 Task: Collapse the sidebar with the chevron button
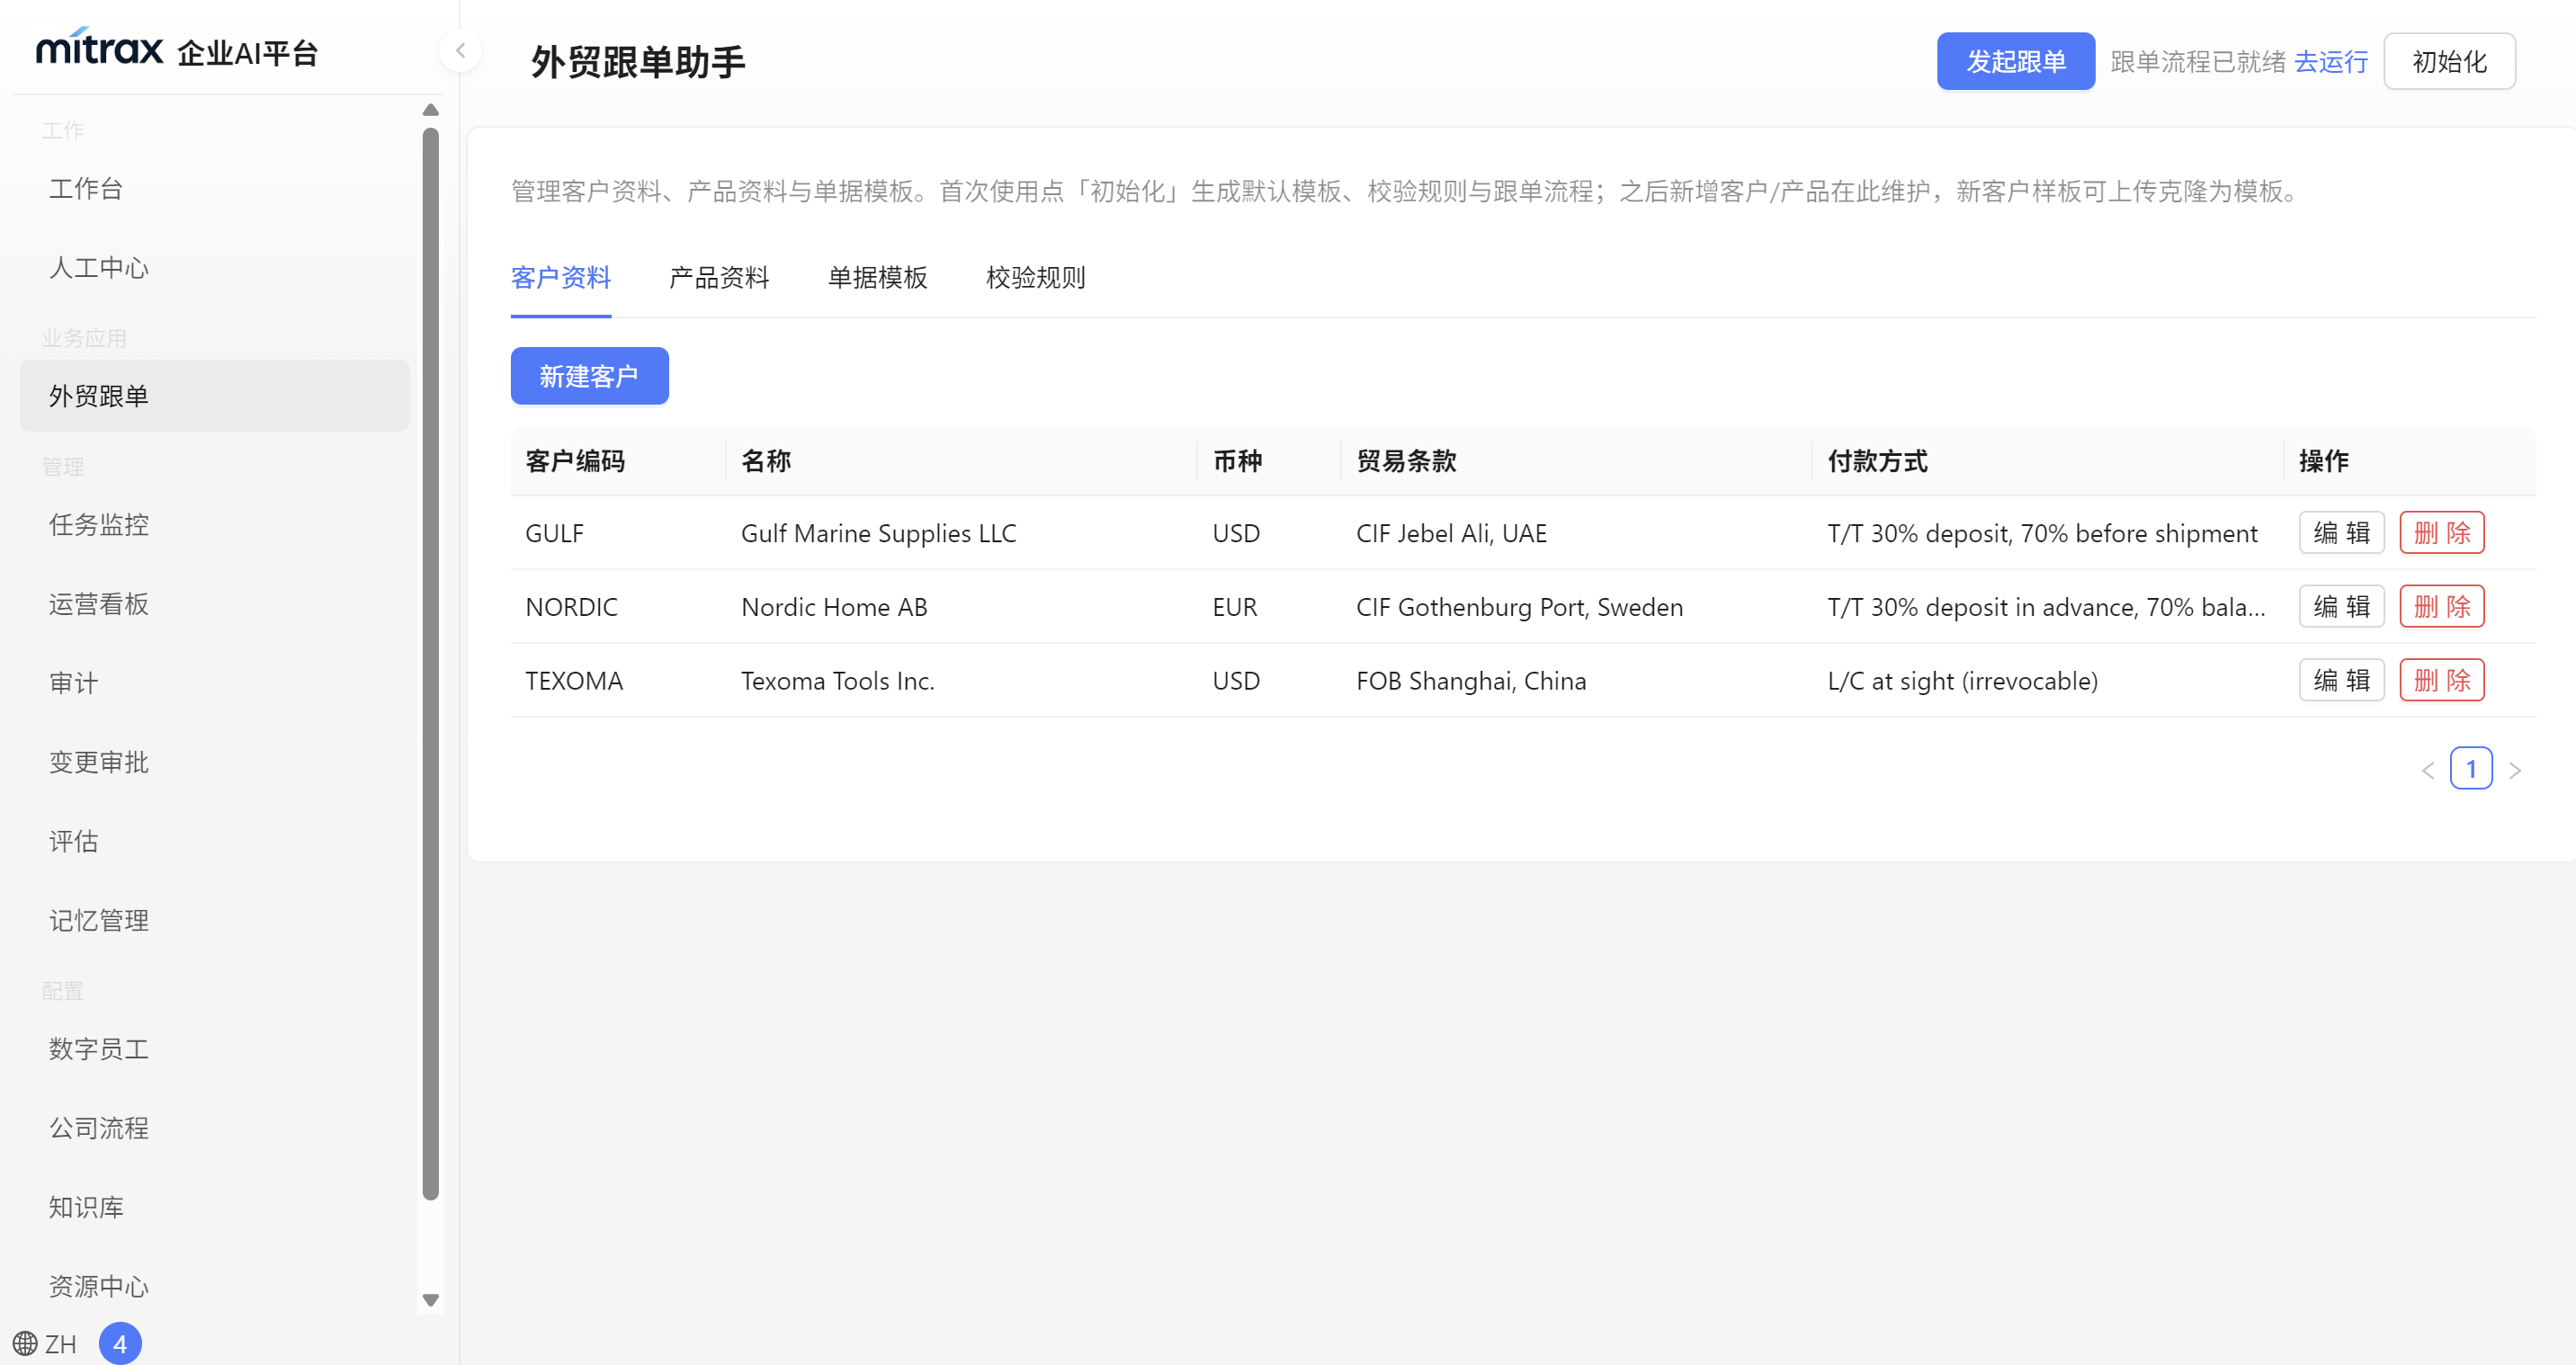[x=460, y=51]
